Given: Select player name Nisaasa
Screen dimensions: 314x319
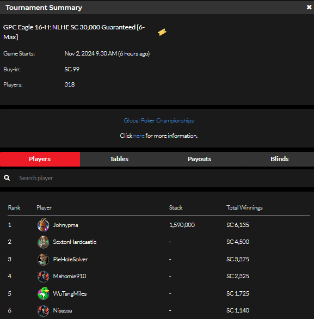Looking at the screenshot, I should pyautogui.click(x=63, y=310).
